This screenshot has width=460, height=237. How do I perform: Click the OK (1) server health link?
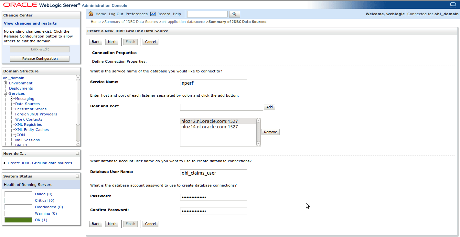[41, 220]
